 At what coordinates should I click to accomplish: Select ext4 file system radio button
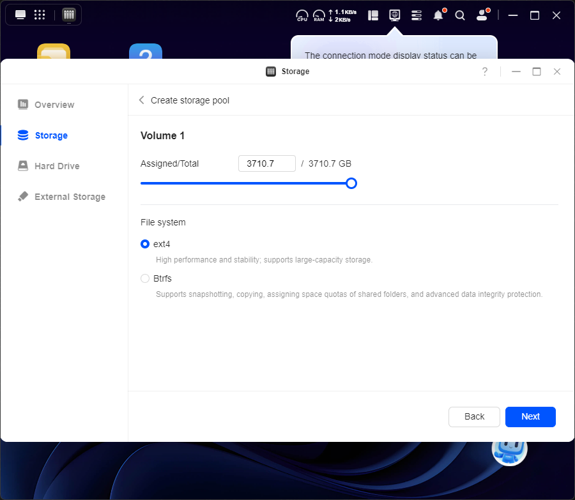[x=145, y=244]
